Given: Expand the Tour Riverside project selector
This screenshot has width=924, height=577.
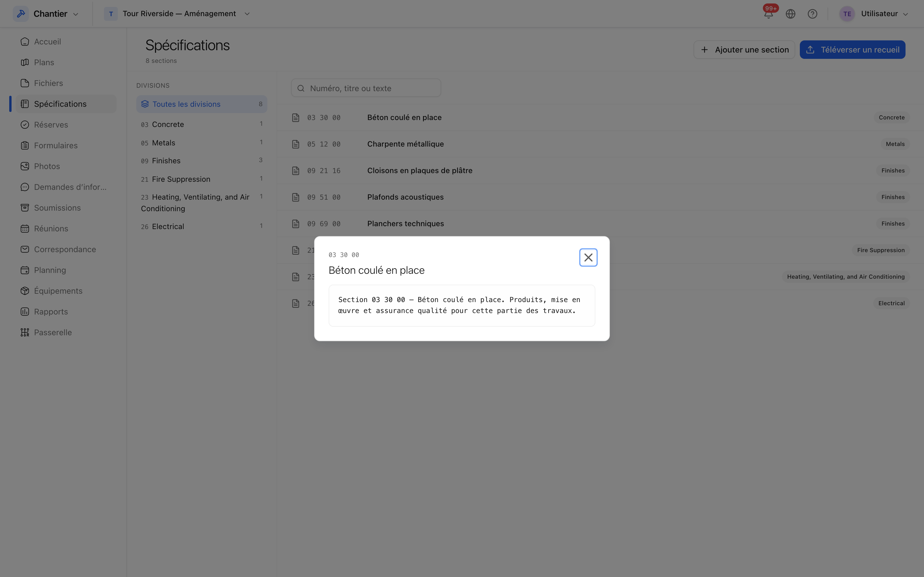Looking at the screenshot, I should coord(178,14).
